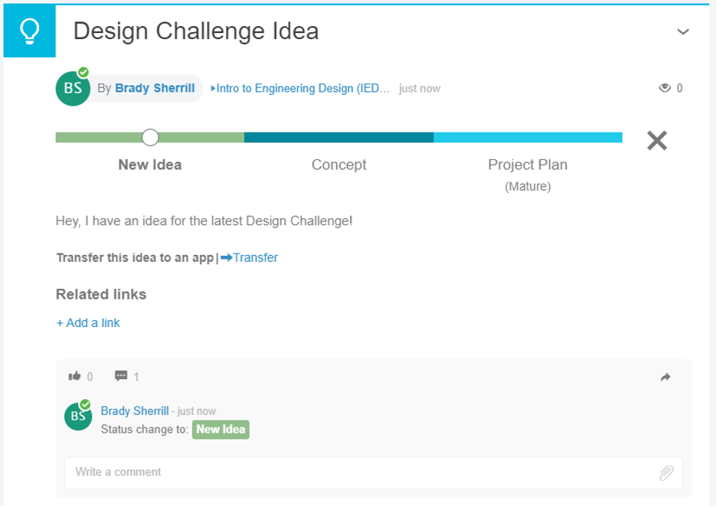Click the Transfer link
717x507 pixels.
click(256, 257)
